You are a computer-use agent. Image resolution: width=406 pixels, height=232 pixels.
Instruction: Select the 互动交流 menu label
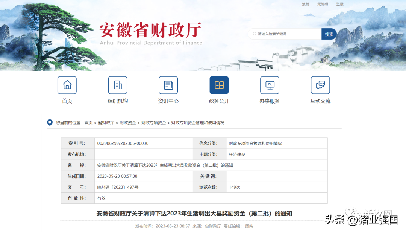click(320, 101)
